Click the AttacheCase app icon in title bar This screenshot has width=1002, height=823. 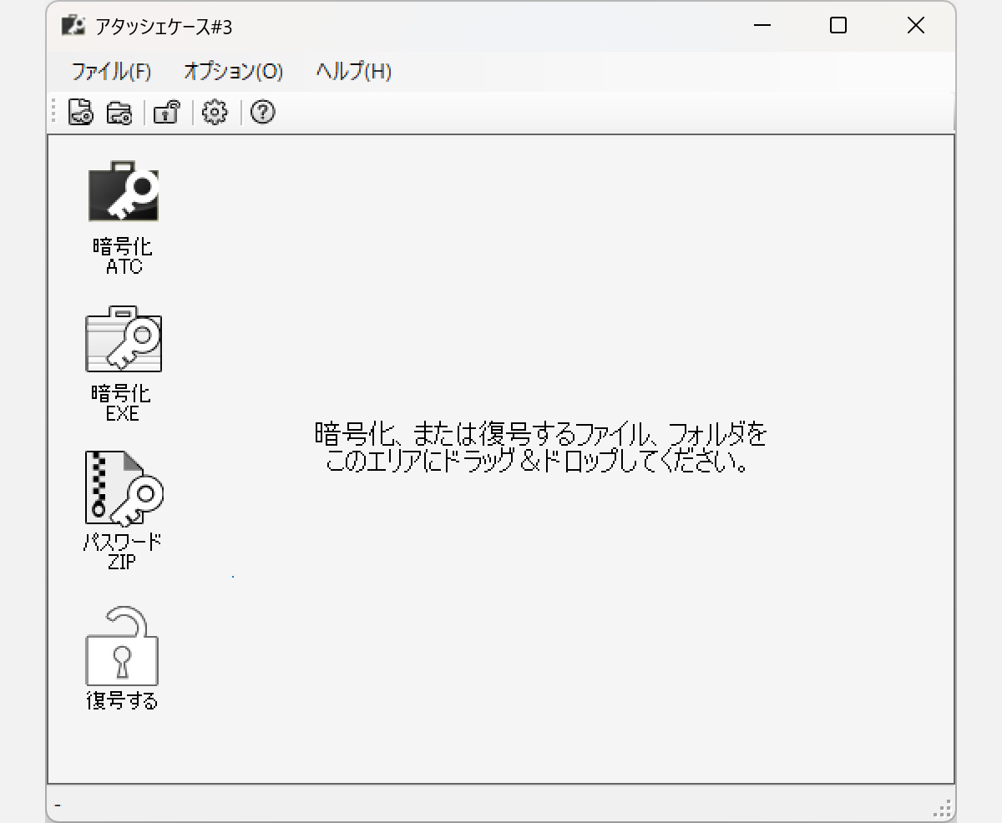click(x=73, y=26)
